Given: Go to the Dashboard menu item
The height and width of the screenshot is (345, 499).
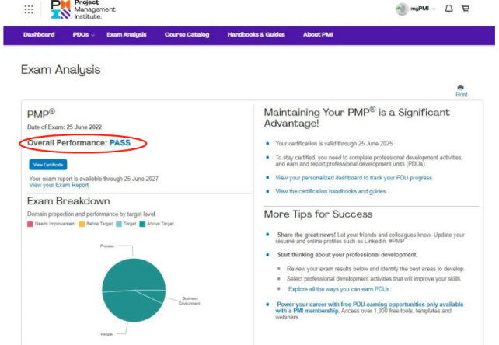Looking at the screenshot, I should [39, 35].
